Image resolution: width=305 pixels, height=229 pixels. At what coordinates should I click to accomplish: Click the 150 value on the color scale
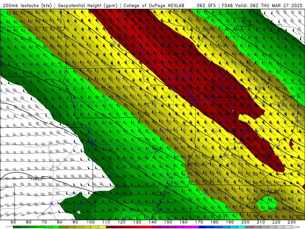[168, 222]
